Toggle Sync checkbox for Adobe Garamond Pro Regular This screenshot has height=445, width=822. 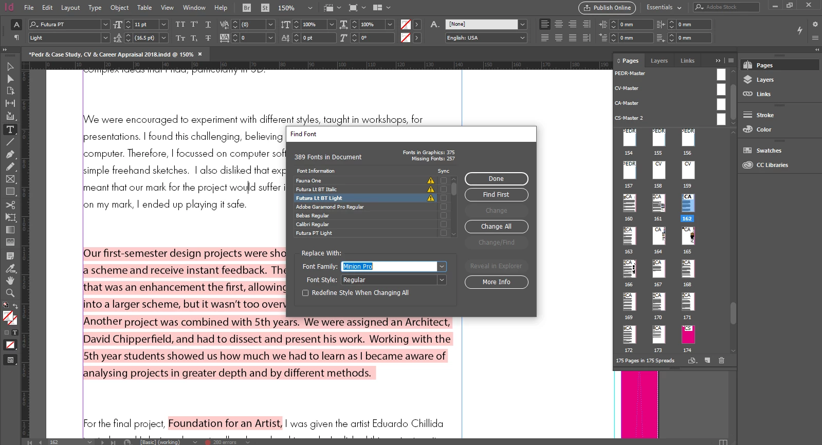click(x=444, y=207)
